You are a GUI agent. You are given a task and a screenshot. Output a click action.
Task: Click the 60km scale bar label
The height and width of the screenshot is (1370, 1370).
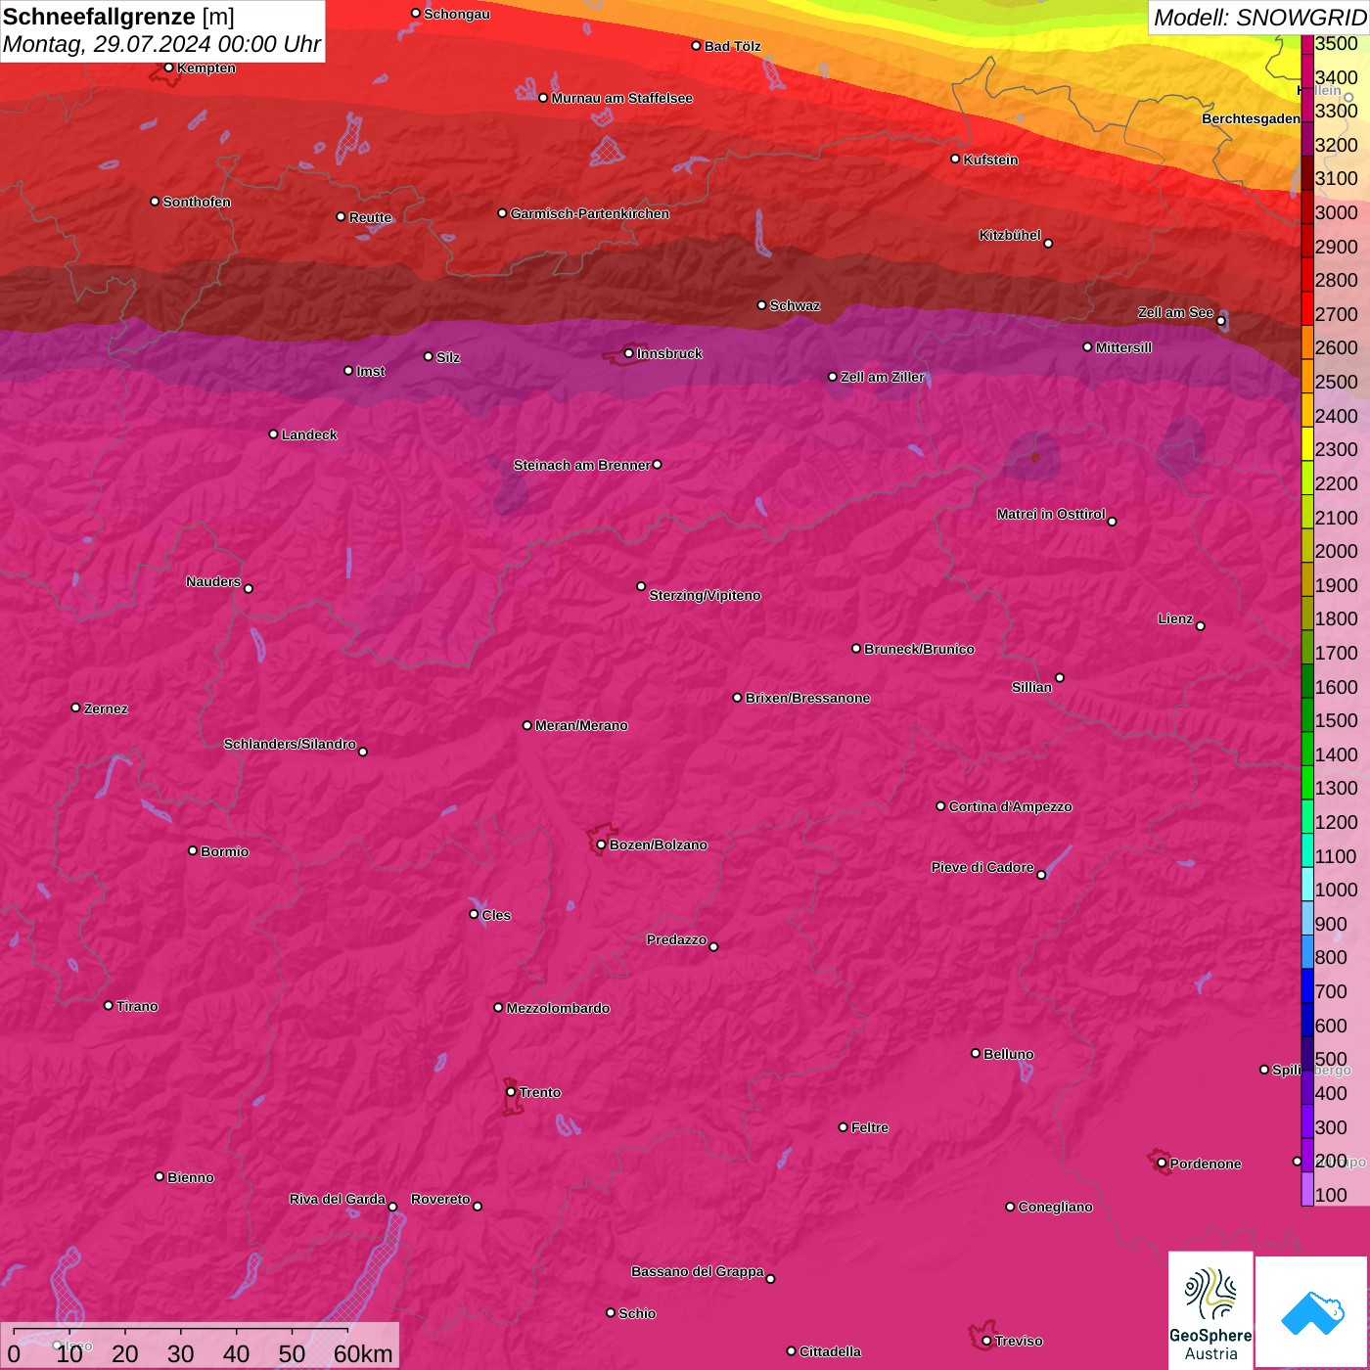coord(363,1353)
